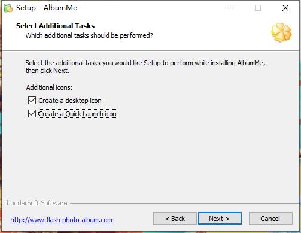
Task: Uncheck the Create a Quick Launch icon checkbox
Action: [x=32, y=114]
